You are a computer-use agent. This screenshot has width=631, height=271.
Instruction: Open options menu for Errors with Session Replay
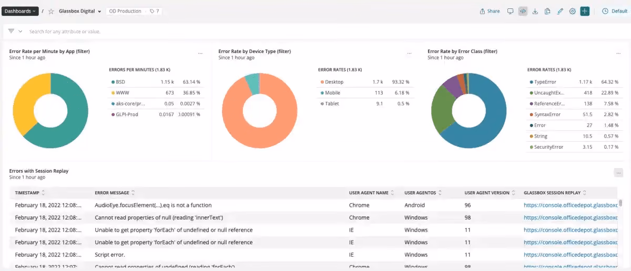point(618,173)
